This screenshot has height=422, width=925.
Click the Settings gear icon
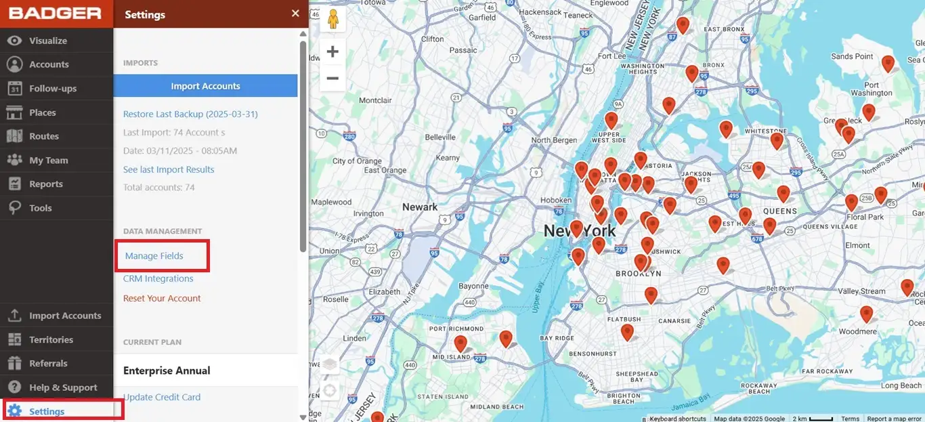click(15, 411)
